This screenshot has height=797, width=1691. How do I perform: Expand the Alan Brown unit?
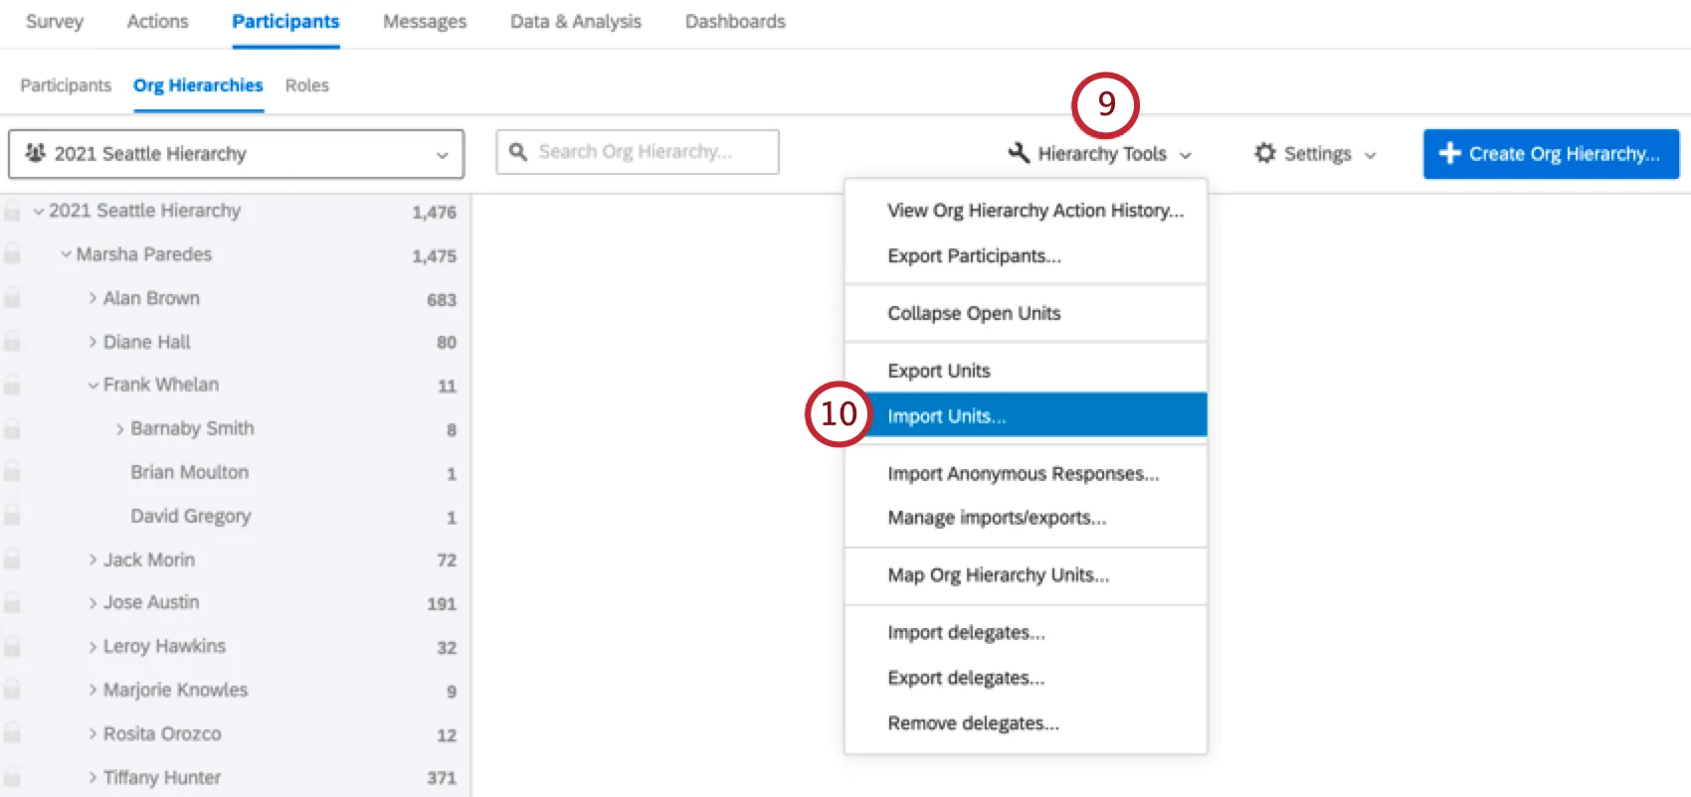[x=93, y=298]
